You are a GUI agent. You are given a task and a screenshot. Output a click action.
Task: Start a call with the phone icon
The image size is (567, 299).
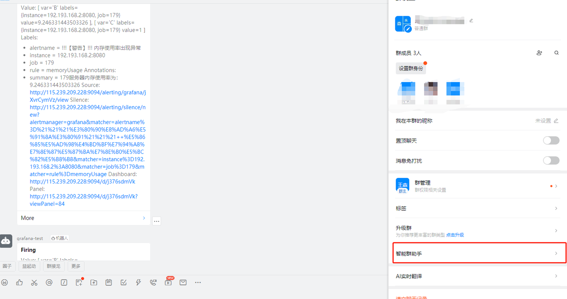click(153, 282)
